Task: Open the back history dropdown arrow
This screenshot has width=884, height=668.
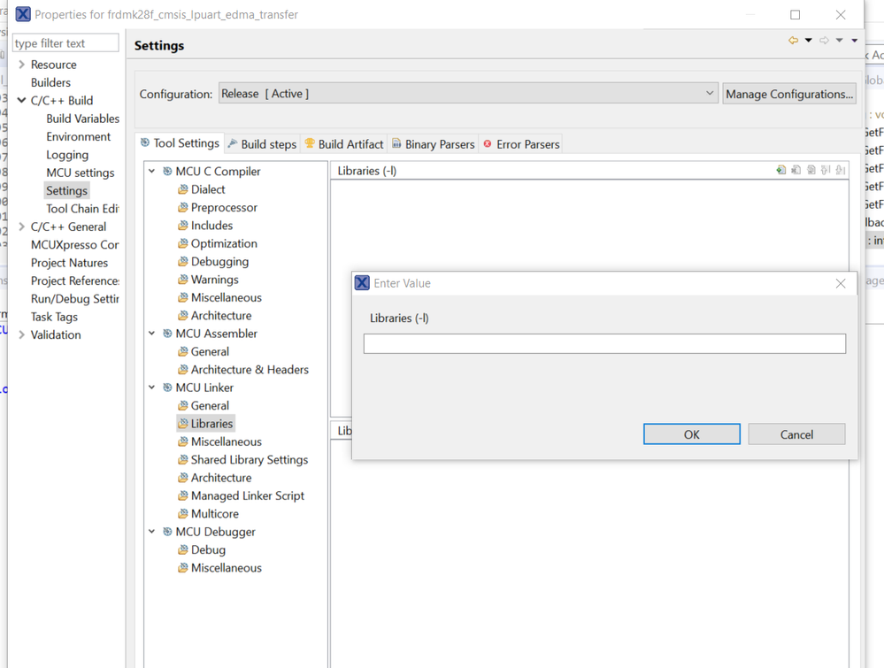Action: point(808,41)
